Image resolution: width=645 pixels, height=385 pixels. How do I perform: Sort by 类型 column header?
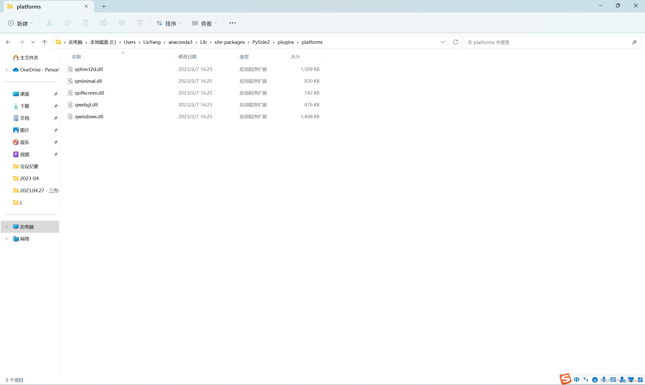click(x=244, y=57)
